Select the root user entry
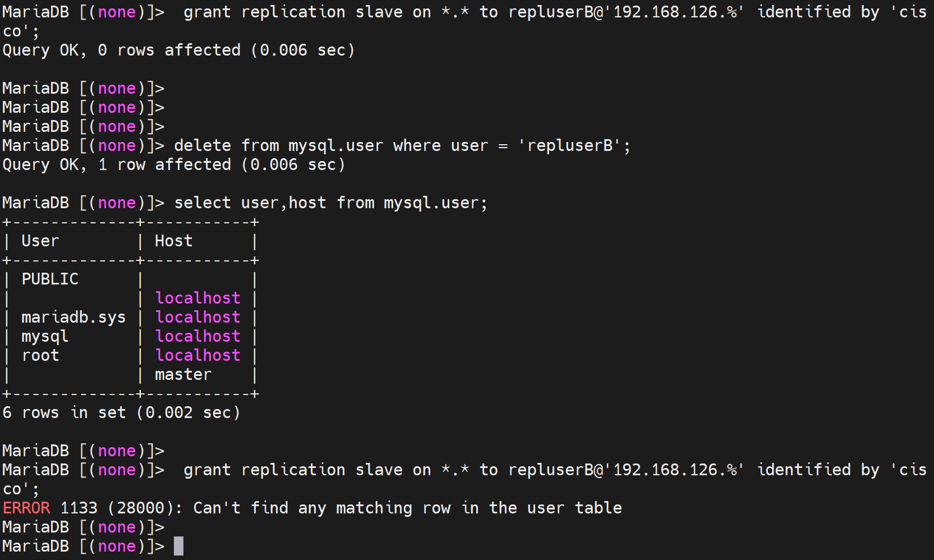The image size is (934, 560). (40, 355)
